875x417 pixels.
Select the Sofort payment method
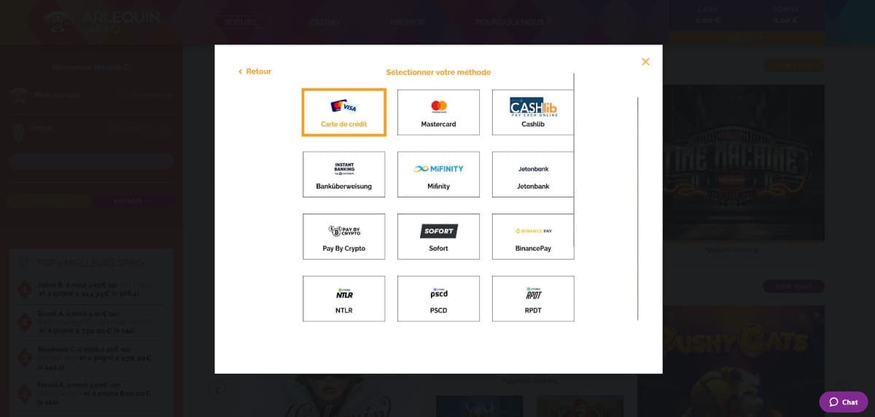438,236
